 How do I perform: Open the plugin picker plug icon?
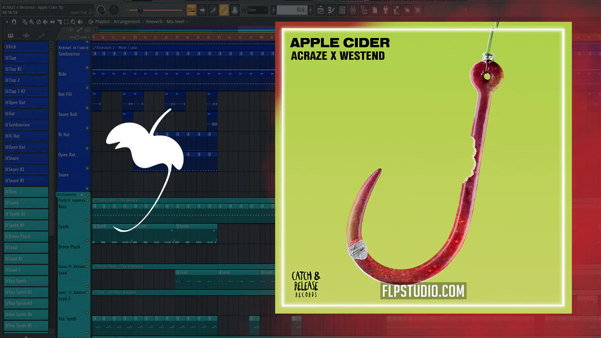coord(385,10)
